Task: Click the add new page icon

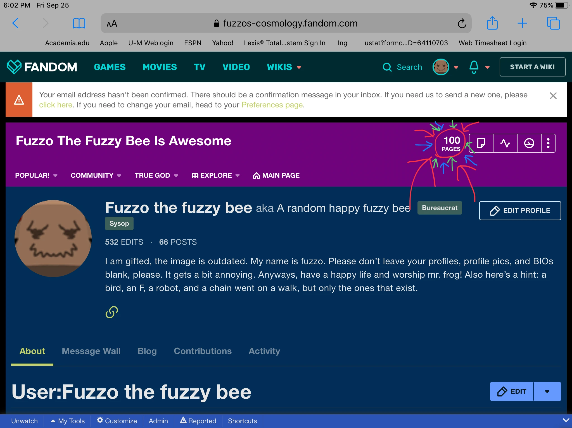Action: pos(481,143)
